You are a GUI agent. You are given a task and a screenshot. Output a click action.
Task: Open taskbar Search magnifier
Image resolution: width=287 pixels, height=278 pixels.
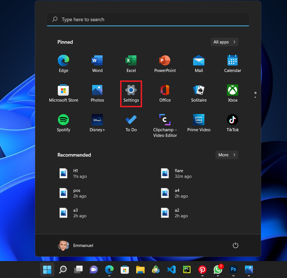coord(63,270)
